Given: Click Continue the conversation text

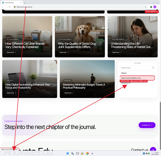Looking at the screenshot, I should pyautogui.click(x=14, y=121).
